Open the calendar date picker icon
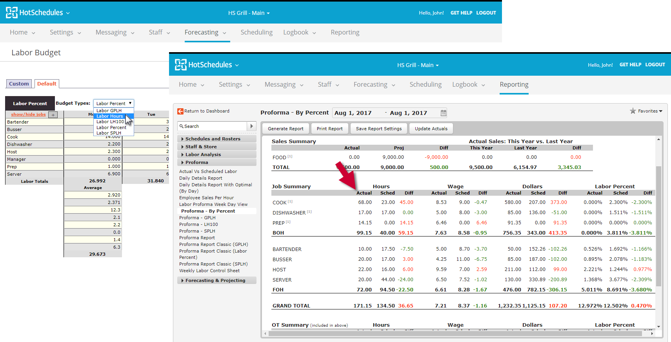The width and height of the screenshot is (671, 342). click(443, 113)
